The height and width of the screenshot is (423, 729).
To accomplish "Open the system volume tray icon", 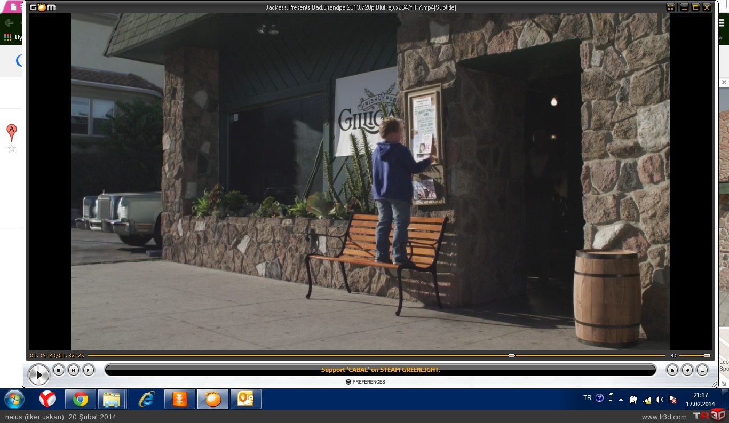I will click(660, 400).
